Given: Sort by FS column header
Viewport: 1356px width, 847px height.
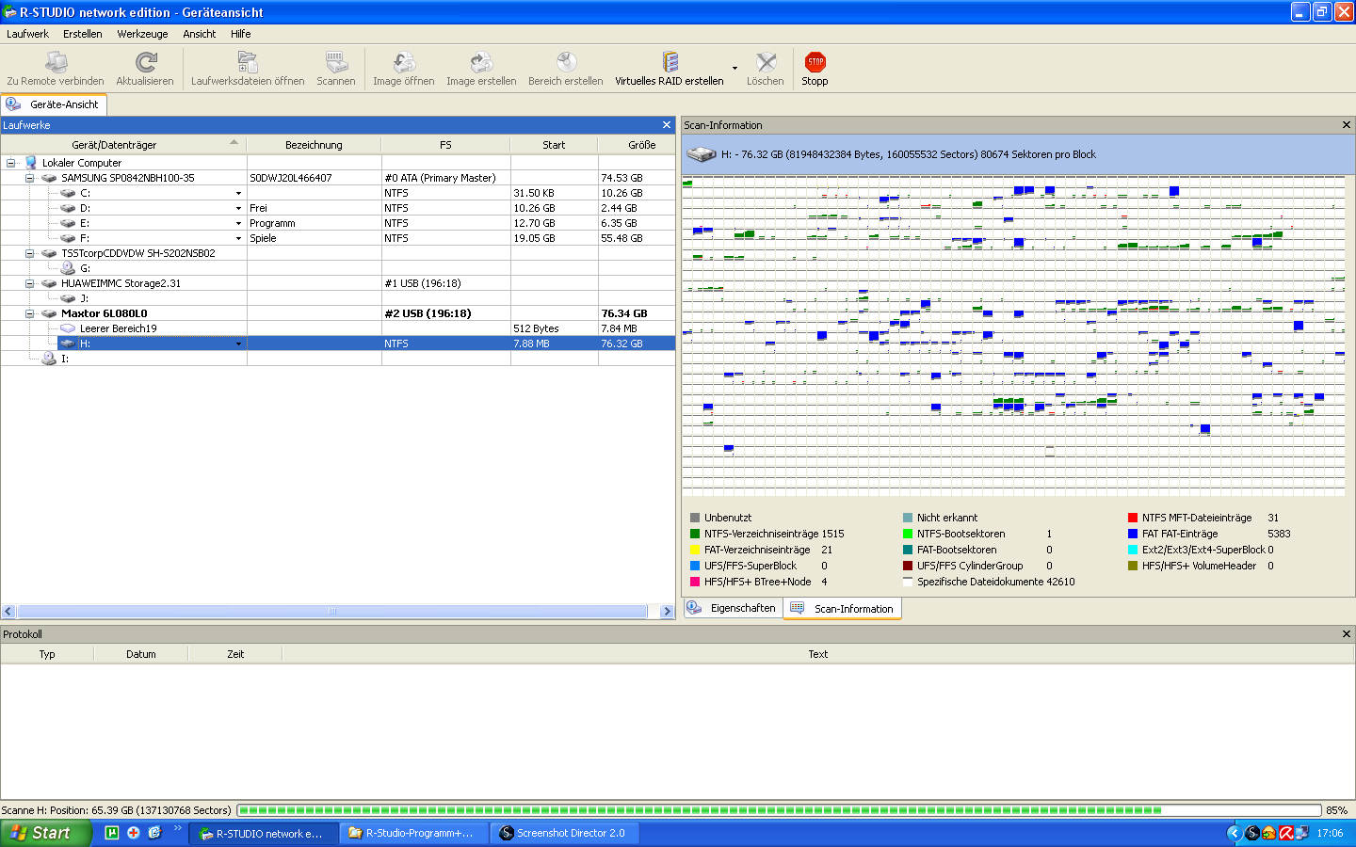Looking at the screenshot, I should tap(445, 145).
